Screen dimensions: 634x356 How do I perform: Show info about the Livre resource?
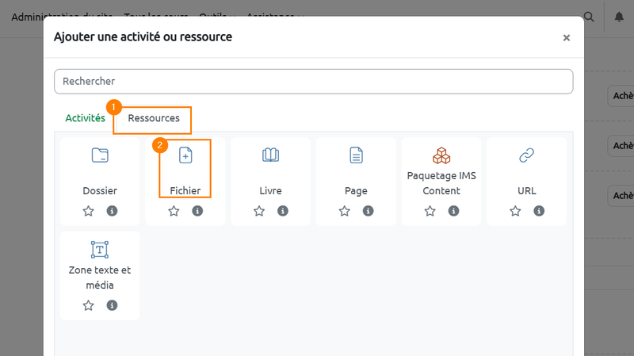point(283,211)
